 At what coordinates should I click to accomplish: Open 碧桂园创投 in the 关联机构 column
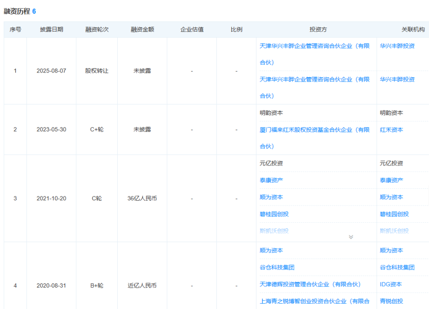coord(394,214)
